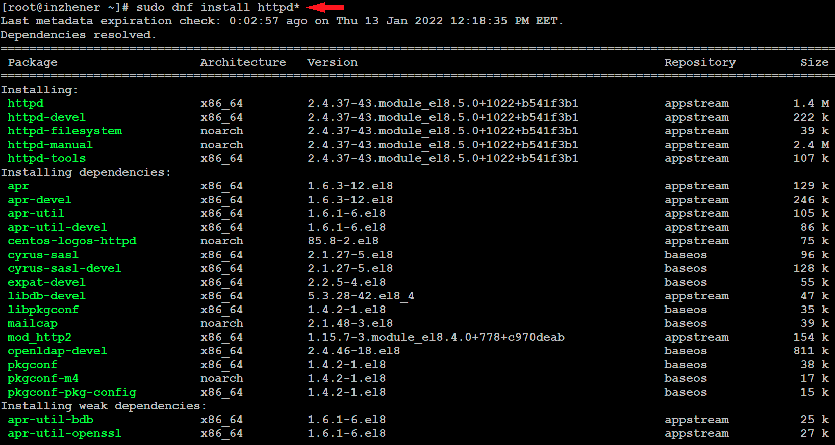Click the version '1.6.3-12.el8' in apr-devel row
The image size is (835, 445).
point(350,200)
